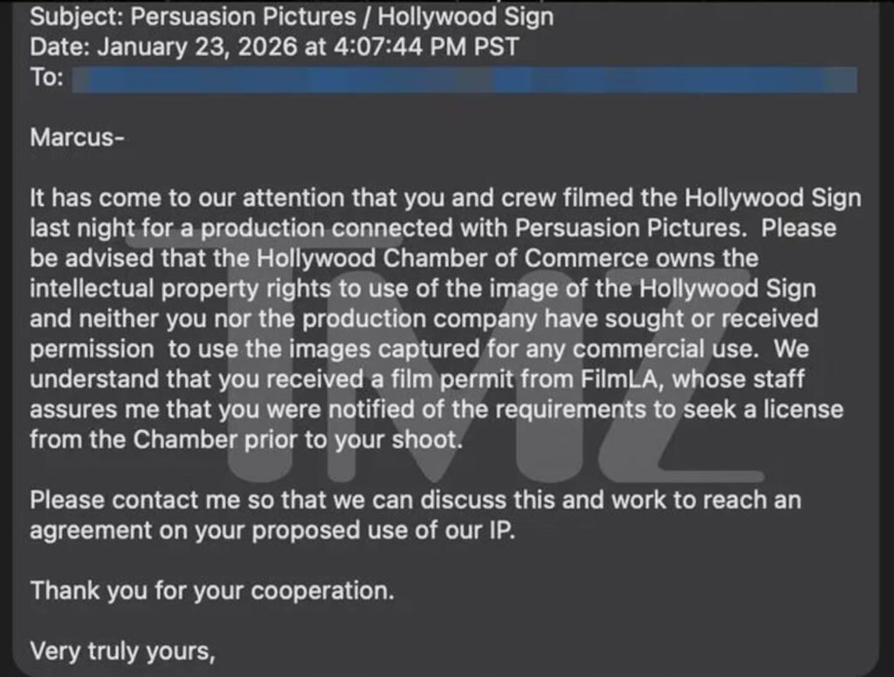The image size is (894, 677).
Task: Click the line "Thank you for your cooperation."
Action: 212,590
